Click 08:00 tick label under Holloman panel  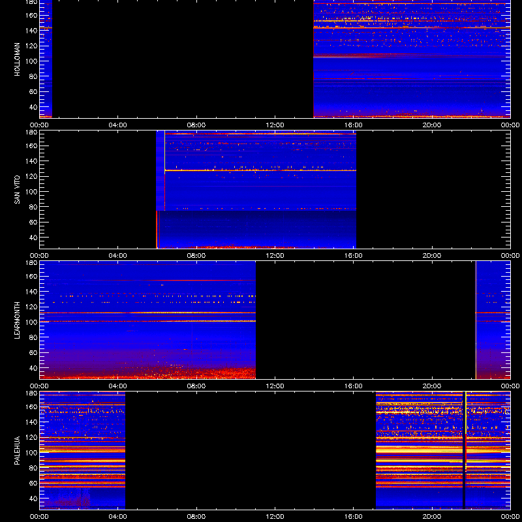tap(196, 125)
